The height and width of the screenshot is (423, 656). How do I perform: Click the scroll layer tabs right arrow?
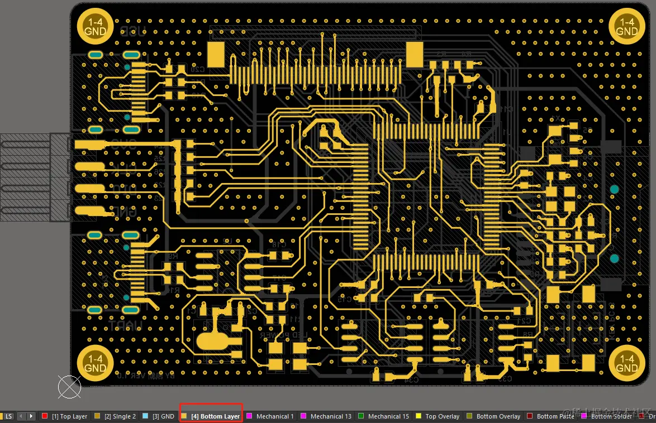tap(31, 416)
